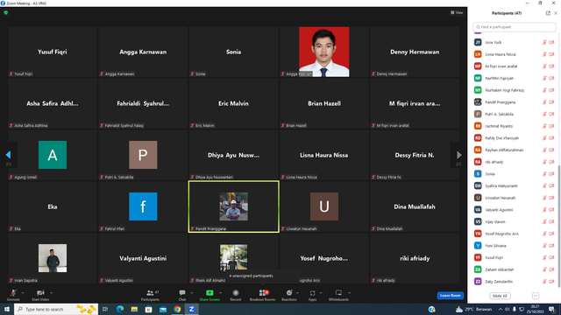Select the red background portrait photo tile
Viewport: 561px width, 315px height.
(324, 52)
